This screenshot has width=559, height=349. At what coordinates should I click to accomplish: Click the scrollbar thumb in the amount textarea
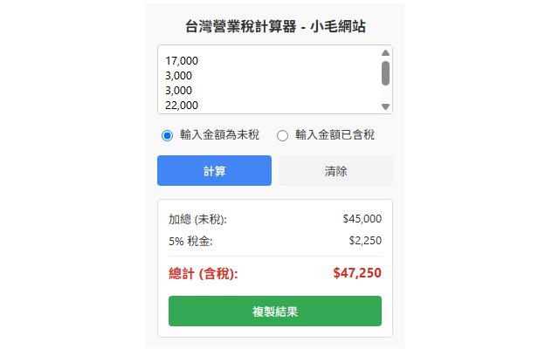click(385, 72)
